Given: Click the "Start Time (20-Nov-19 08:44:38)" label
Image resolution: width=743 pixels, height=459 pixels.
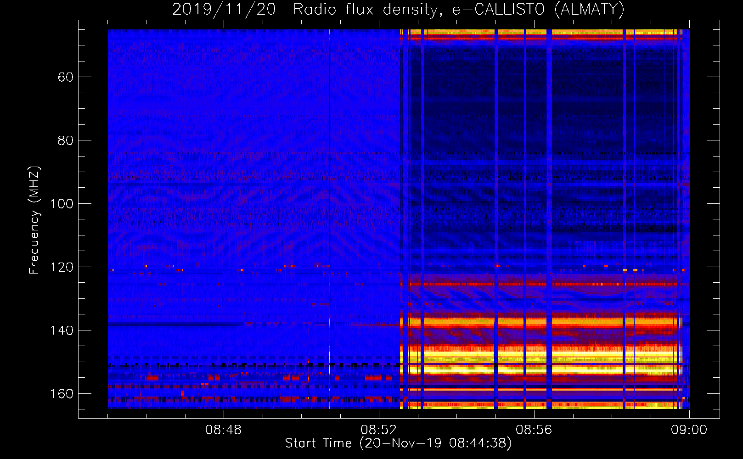Looking at the screenshot, I should pos(398,443).
